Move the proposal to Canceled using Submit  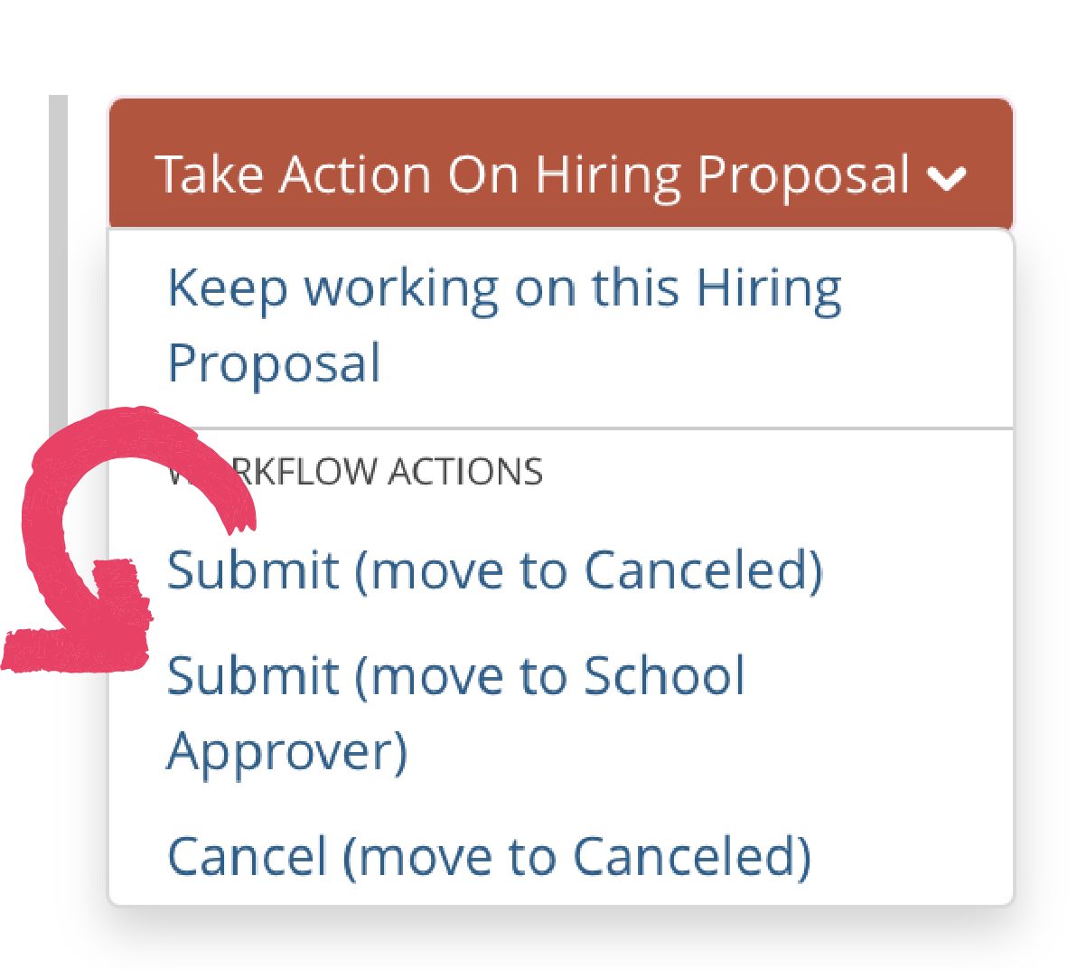[x=495, y=569]
